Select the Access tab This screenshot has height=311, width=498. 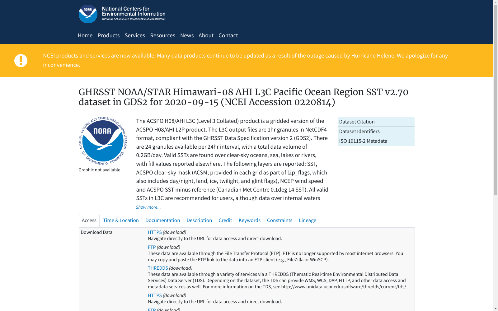89,220
